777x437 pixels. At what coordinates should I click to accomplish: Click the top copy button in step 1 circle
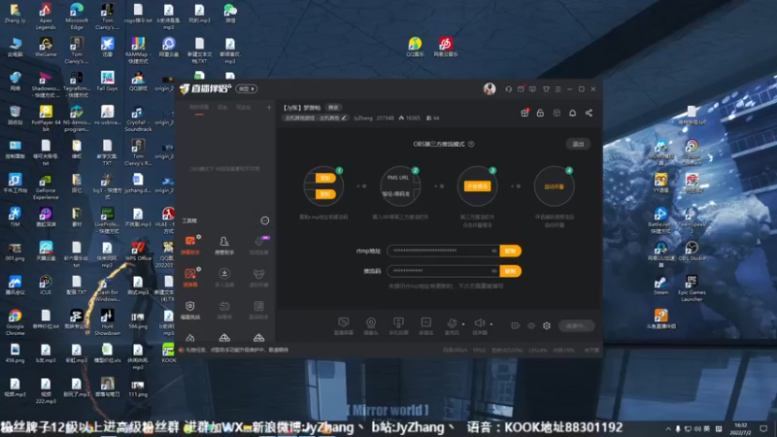point(325,178)
